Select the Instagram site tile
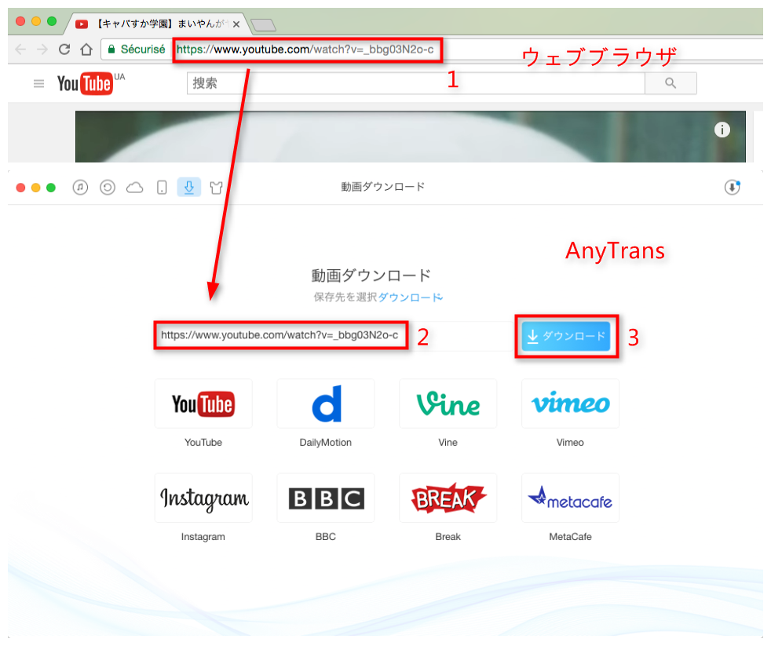The width and height of the screenshot is (771, 646). click(203, 498)
